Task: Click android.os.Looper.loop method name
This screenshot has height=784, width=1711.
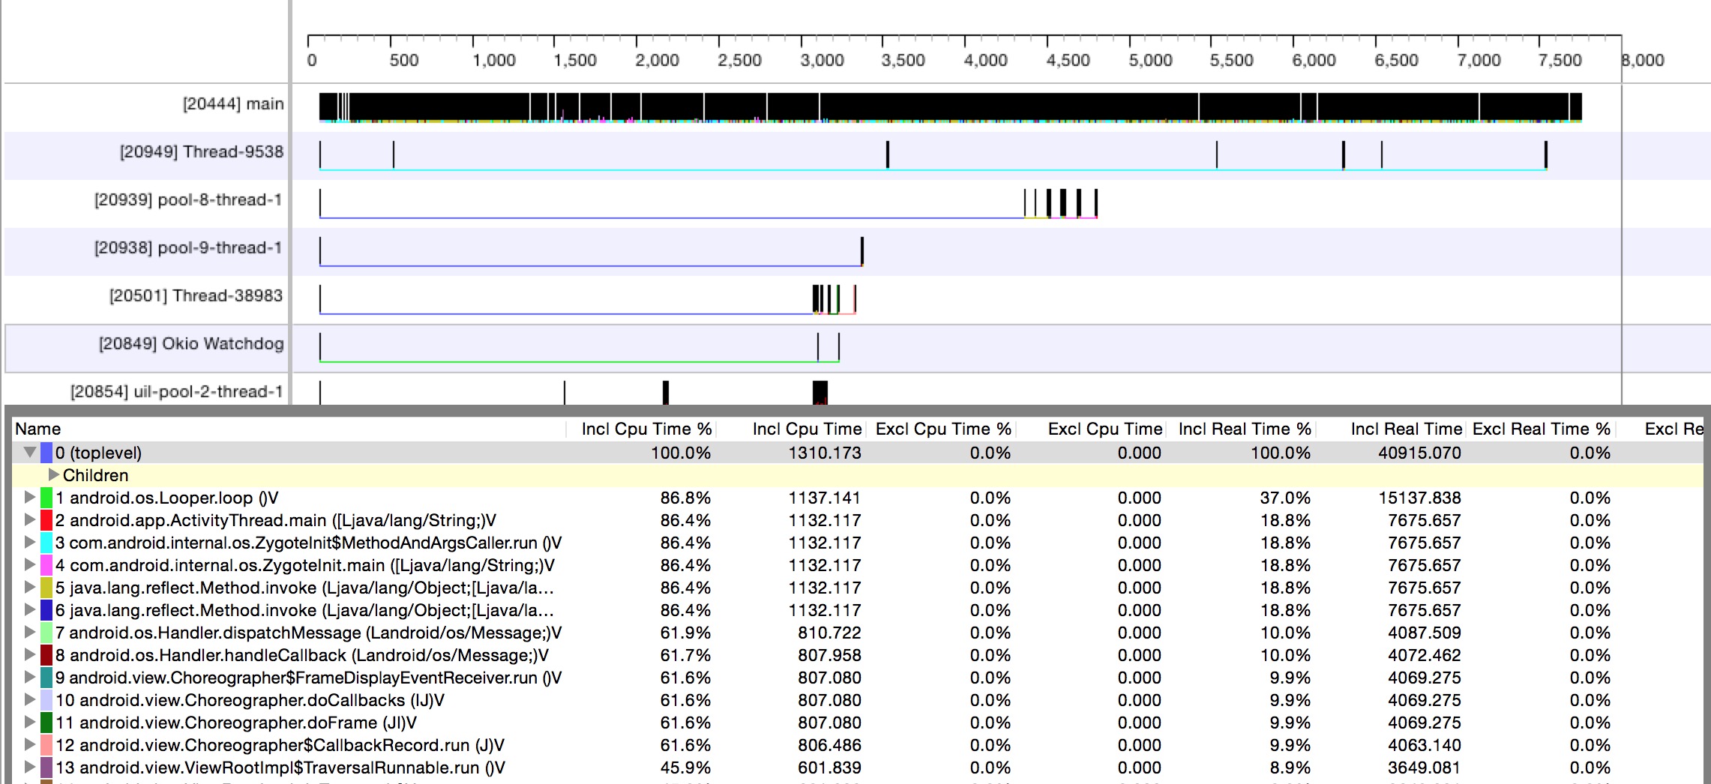Action: click(174, 498)
